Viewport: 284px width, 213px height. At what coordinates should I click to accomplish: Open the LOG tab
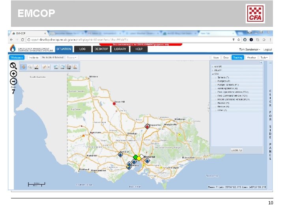(x=82, y=49)
